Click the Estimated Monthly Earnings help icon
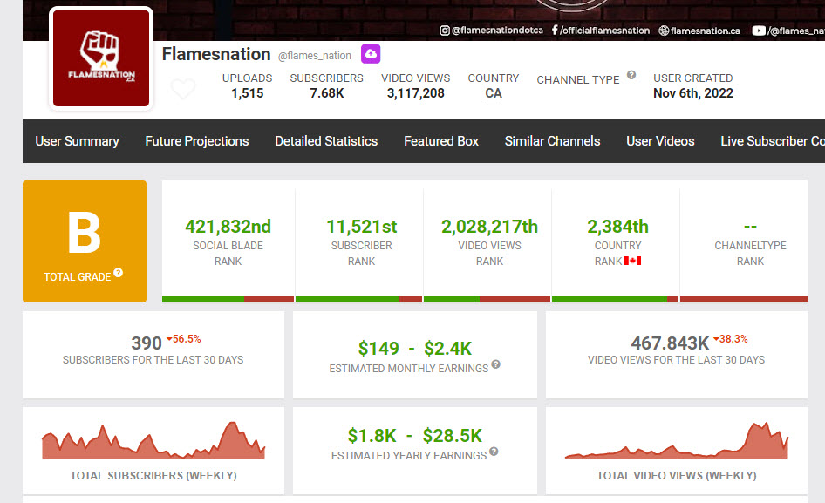 [495, 364]
